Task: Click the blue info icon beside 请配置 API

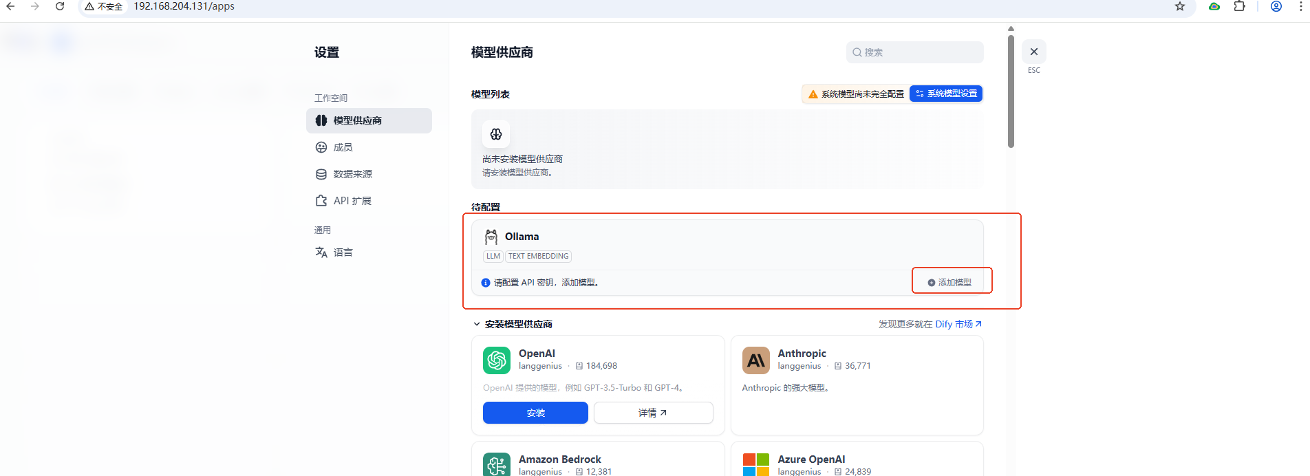Action: tap(486, 283)
